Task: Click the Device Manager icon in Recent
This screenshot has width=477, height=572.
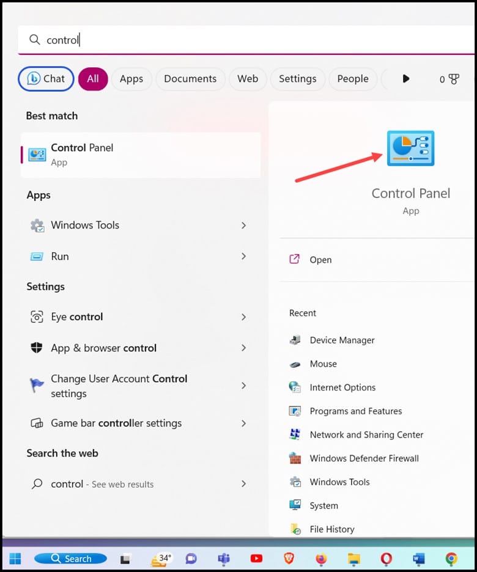Action: coord(295,340)
